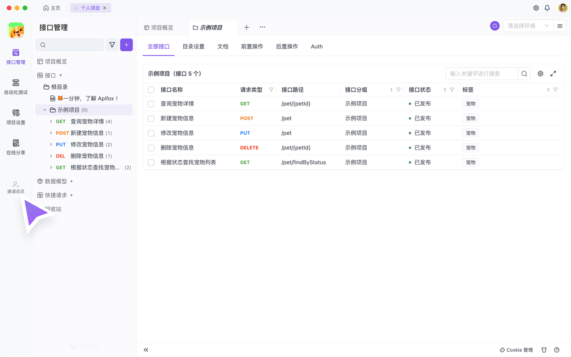The width and height of the screenshot is (571, 357).
Task: Expand the 数据模型 section
Action: tap(72, 181)
